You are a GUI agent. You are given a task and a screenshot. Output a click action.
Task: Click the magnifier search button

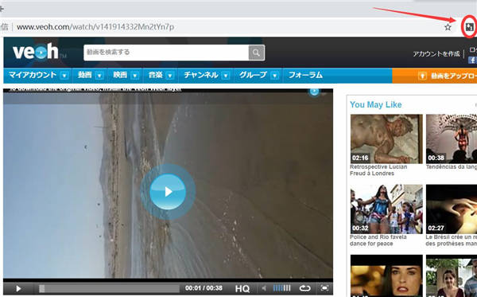256,53
